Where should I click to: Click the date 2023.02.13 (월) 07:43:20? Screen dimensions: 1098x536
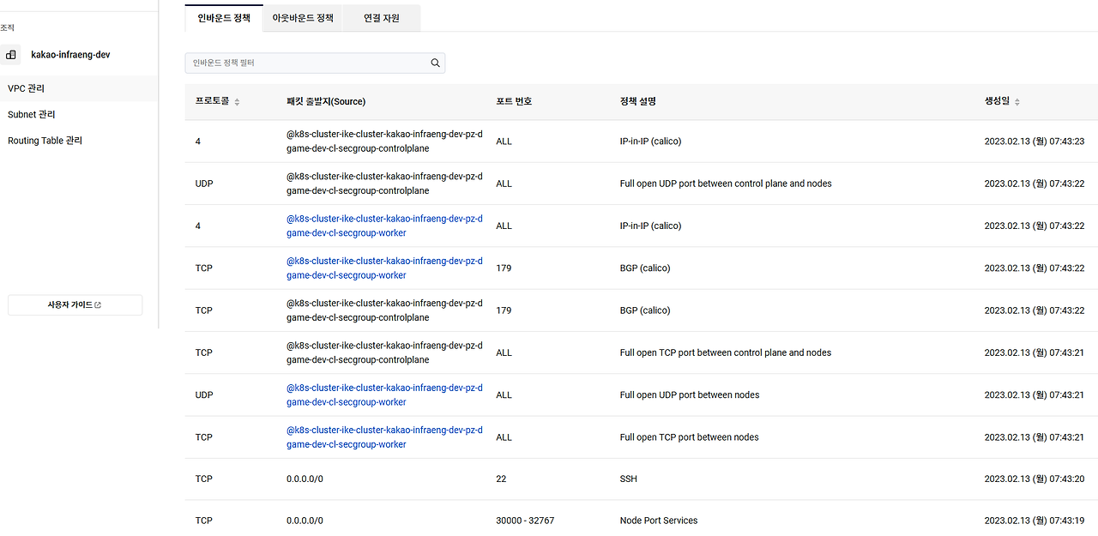tap(1035, 479)
